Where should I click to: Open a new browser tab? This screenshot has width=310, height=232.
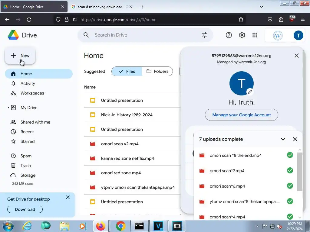pos(142,7)
